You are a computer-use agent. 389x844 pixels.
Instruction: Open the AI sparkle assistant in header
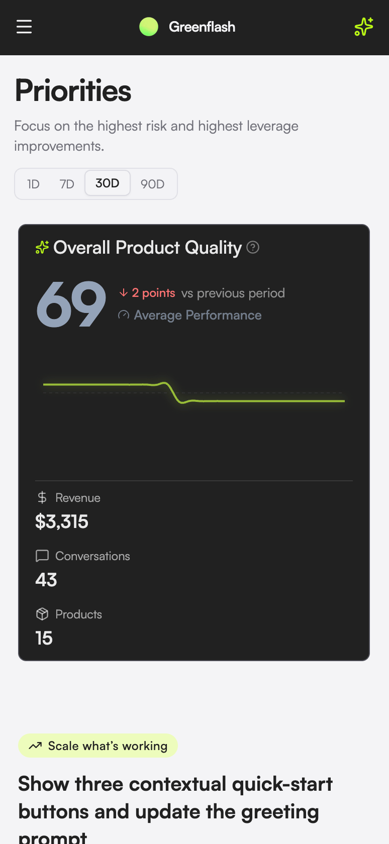tap(364, 27)
